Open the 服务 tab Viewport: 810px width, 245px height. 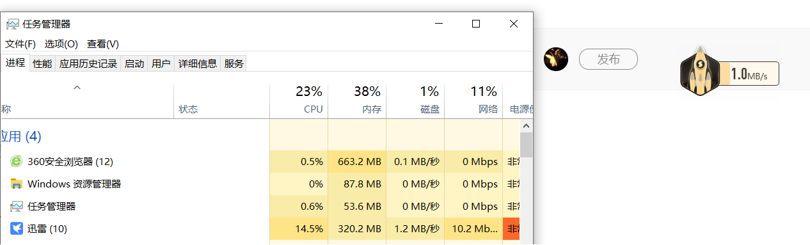pos(234,63)
